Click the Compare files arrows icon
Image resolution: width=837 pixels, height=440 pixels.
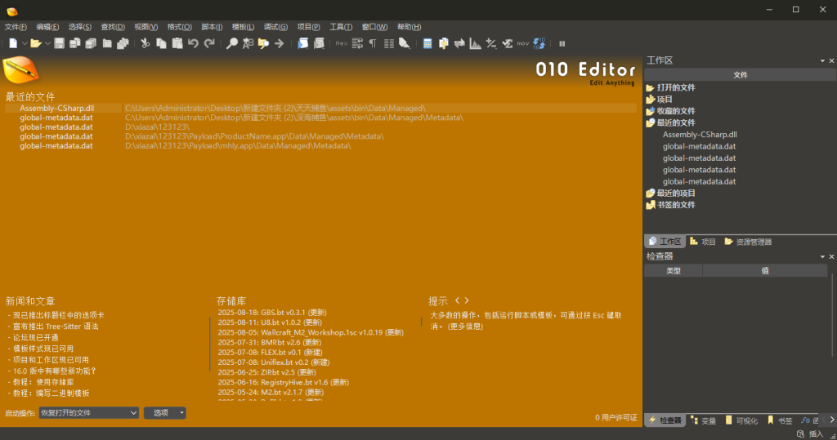pyautogui.click(x=459, y=44)
